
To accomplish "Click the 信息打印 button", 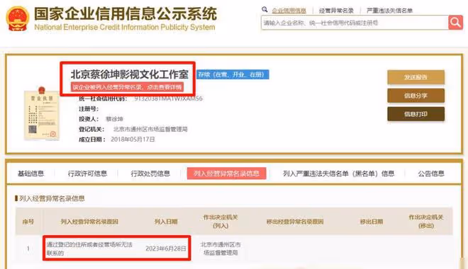I will click(x=416, y=114).
